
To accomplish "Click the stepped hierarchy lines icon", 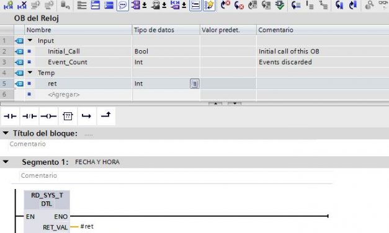I will click(323, 5).
